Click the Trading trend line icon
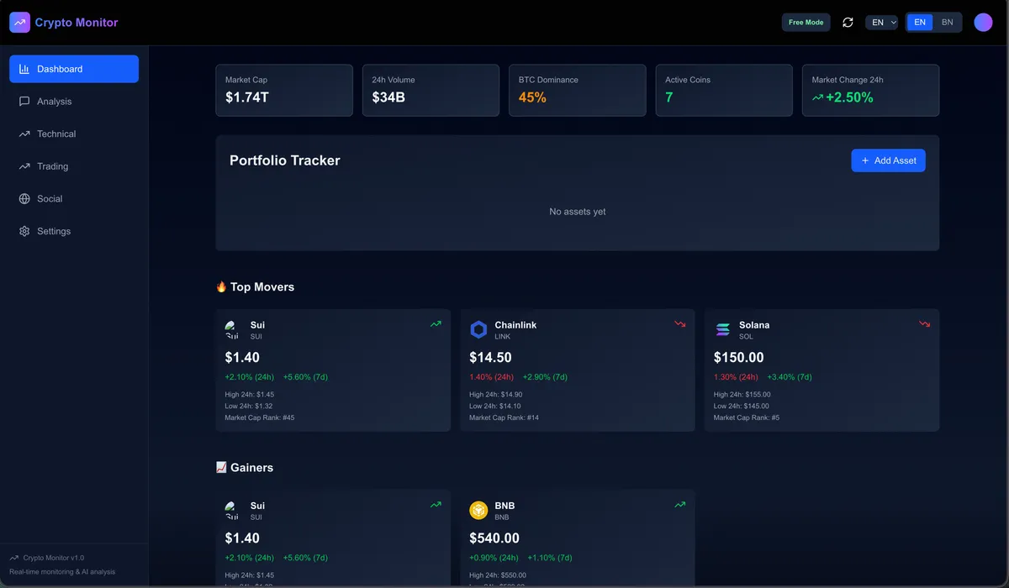Screen dimensions: 1009x588 (24, 166)
